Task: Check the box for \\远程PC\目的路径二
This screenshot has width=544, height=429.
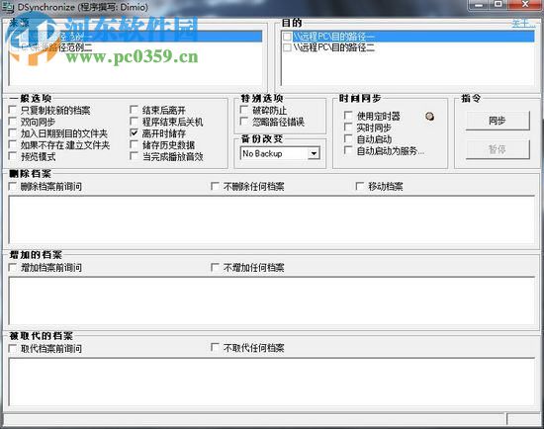Action: (287, 47)
